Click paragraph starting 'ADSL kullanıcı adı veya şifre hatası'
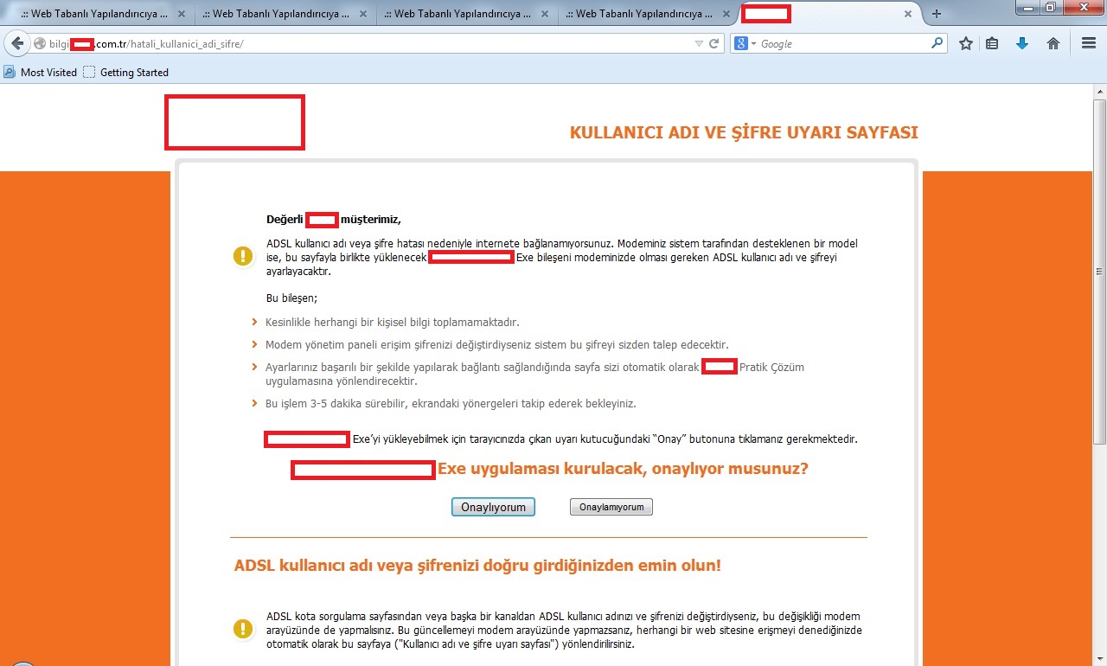 (562, 257)
